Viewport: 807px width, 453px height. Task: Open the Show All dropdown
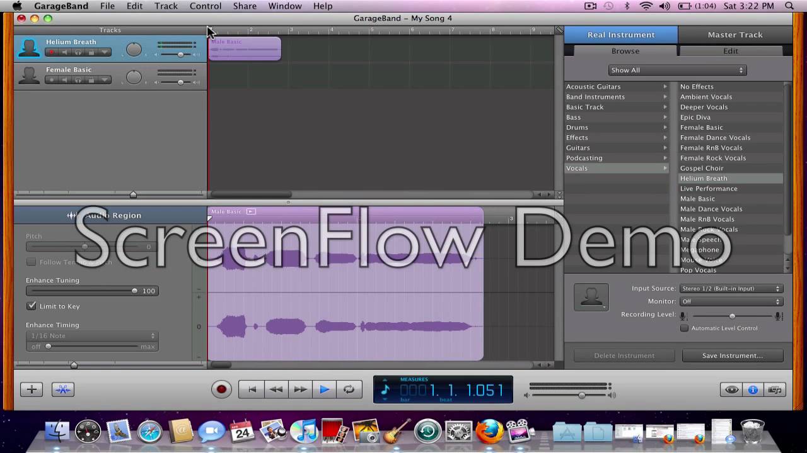678,70
